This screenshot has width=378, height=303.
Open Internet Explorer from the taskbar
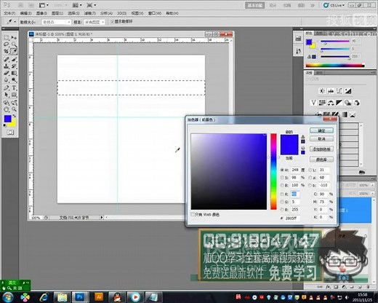(x=44, y=297)
